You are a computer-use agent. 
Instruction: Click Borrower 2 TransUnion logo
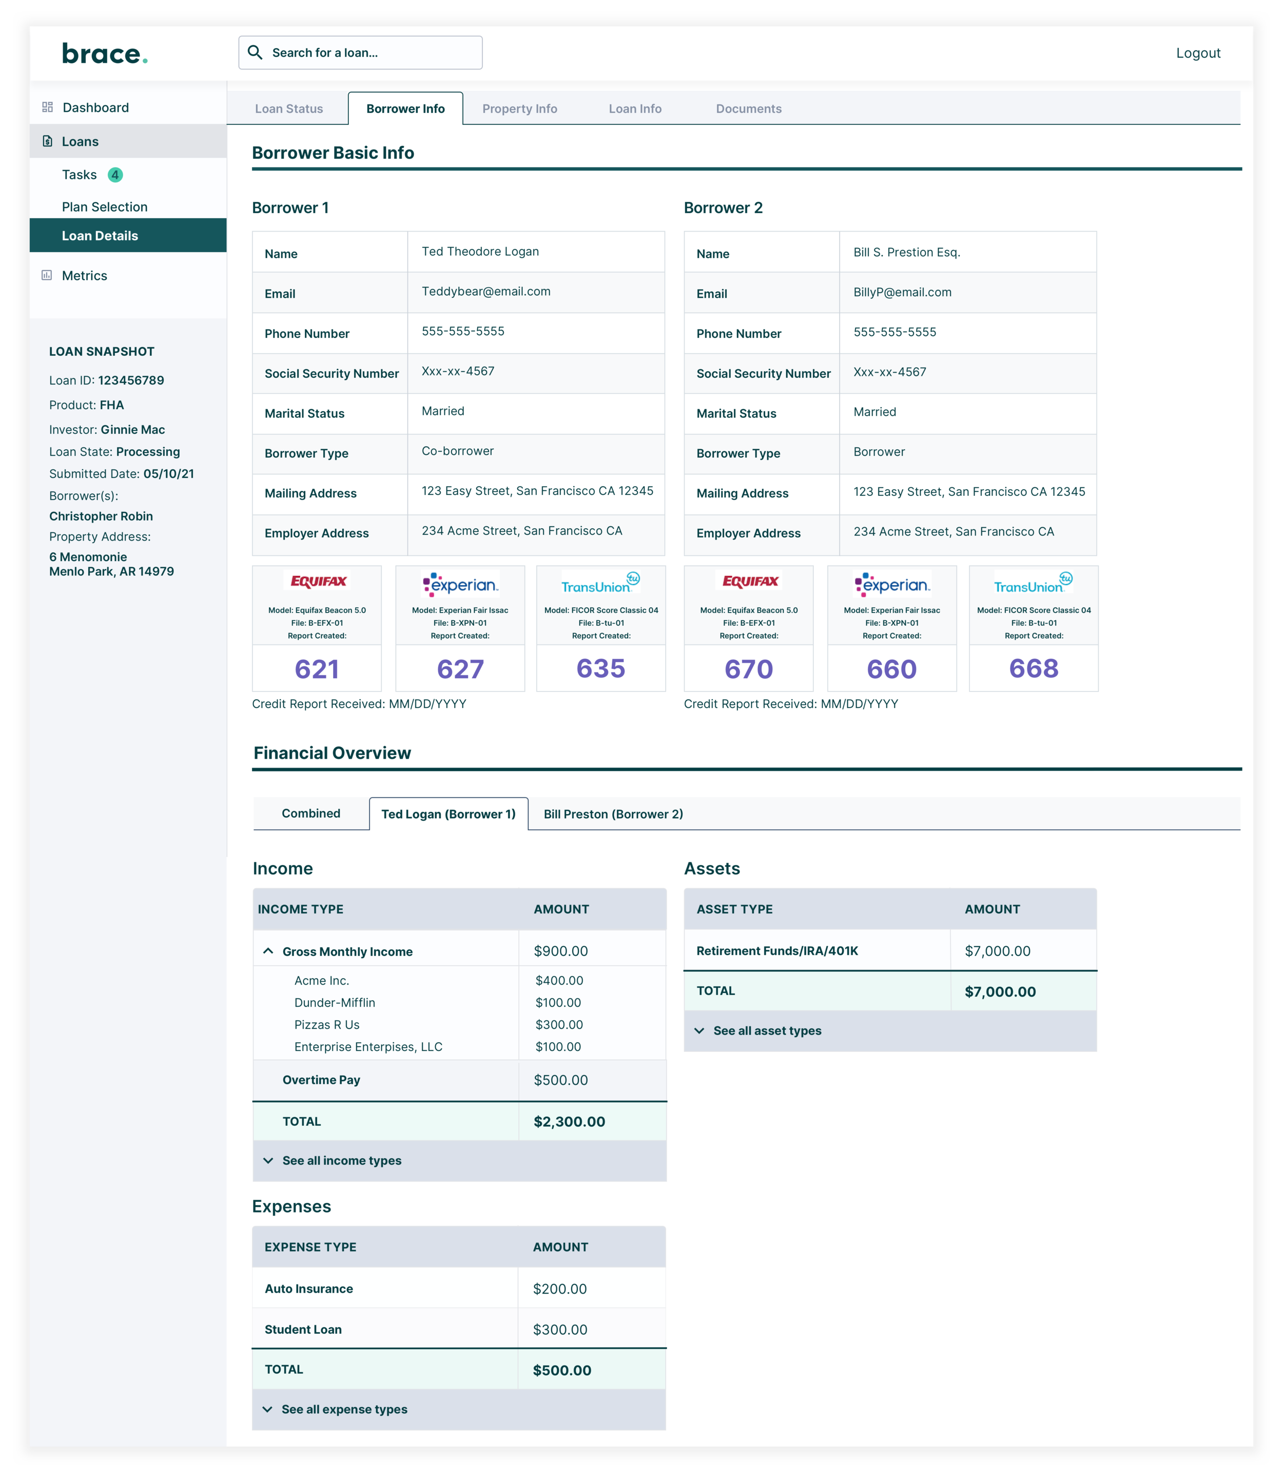click(x=1033, y=583)
